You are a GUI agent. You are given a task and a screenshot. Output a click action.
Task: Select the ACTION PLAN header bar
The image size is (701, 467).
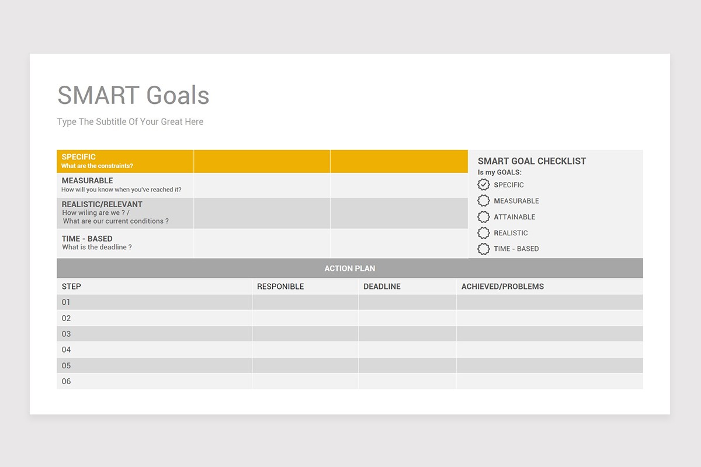(349, 268)
